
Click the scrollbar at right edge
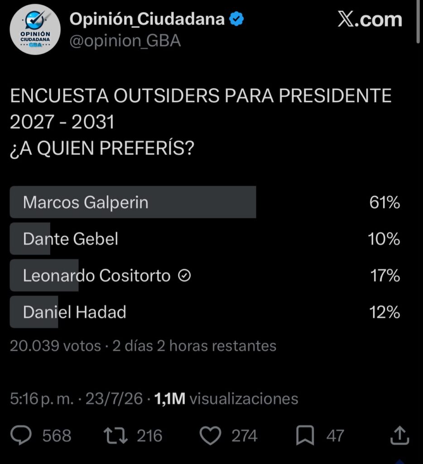[x=418, y=22]
